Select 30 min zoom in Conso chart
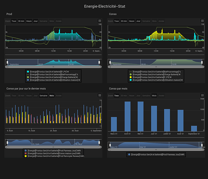Screen dimensions: 208x179 [x=123, y=21]
